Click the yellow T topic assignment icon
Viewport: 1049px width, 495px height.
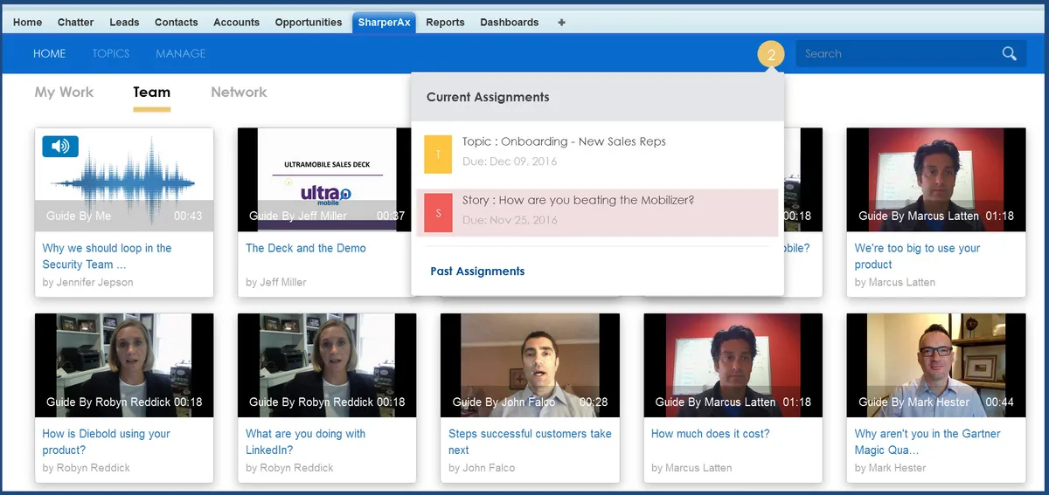tap(438, 155)
